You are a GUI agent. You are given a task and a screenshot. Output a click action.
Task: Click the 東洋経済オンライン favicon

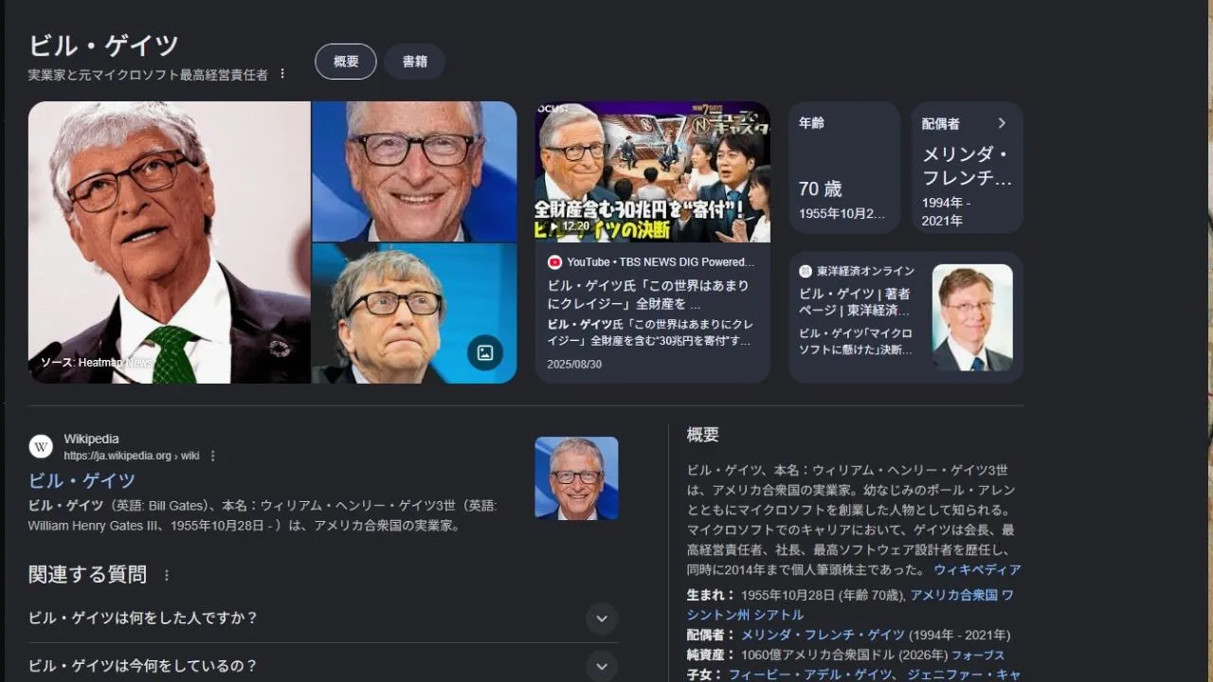[x=806, y=271]
